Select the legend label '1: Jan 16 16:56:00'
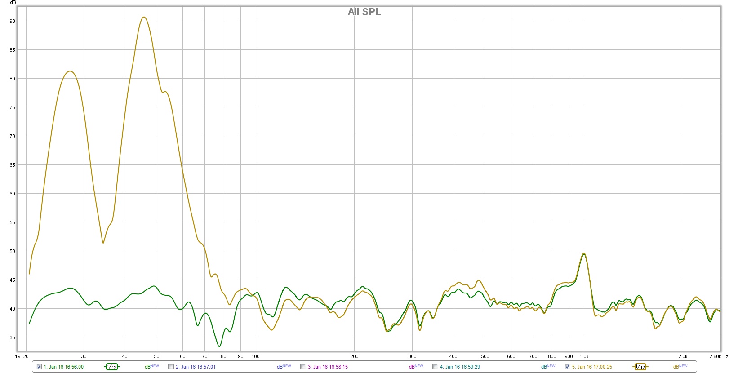 point(63,367)
